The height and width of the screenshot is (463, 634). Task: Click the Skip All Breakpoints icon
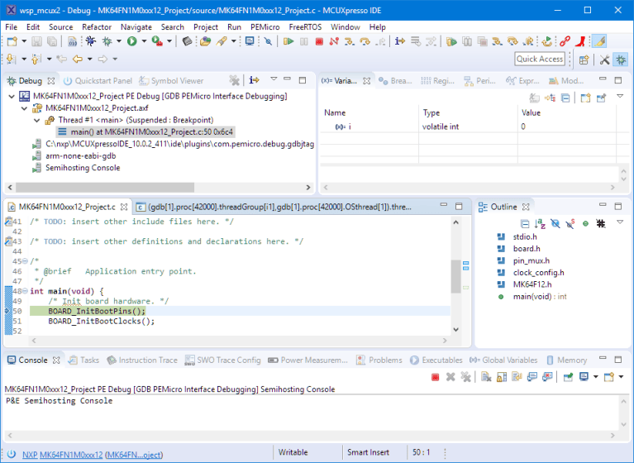click(x=268, y=41)
